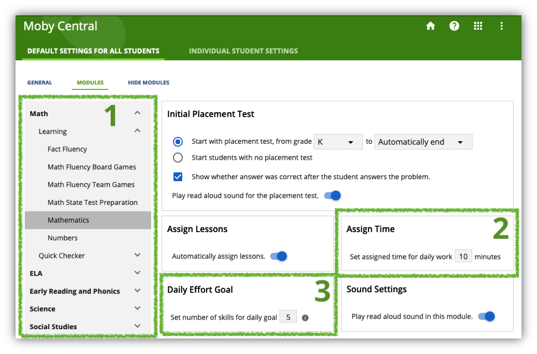The height and width of the screenshot is (354, 537).
Task: Toggle read aloud sound in Sound Settings
Action: point(487,316)
